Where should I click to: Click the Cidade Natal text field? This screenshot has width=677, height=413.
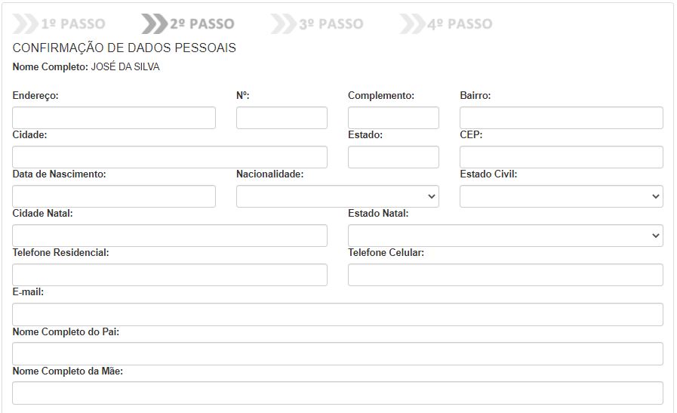click(170, 236)
